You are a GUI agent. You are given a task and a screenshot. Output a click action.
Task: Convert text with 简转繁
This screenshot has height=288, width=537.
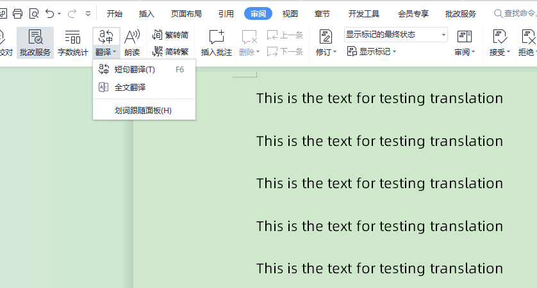click(170, 52)
